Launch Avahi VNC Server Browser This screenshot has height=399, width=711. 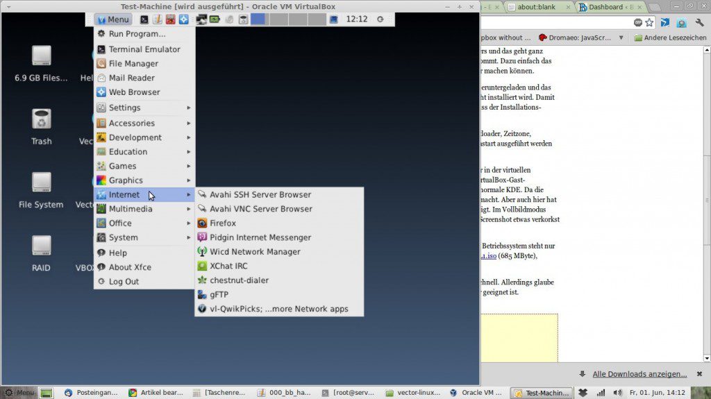point(279,209)
